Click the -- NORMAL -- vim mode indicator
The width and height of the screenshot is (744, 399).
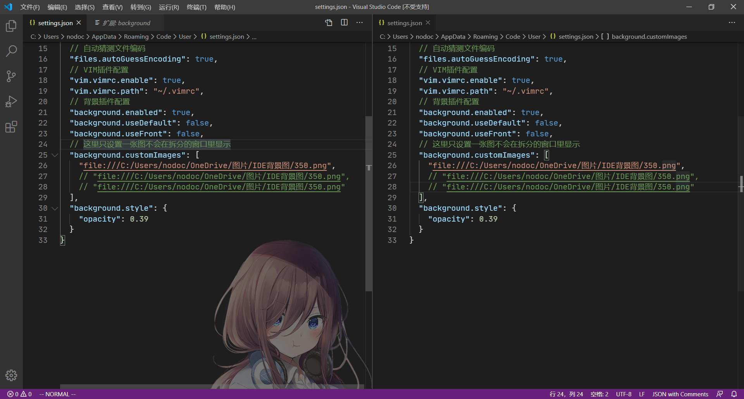coord(57,394)
